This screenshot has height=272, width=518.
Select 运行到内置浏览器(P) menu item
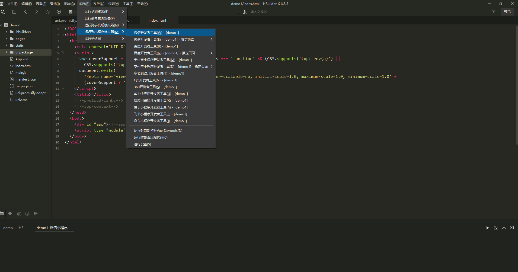102,18
